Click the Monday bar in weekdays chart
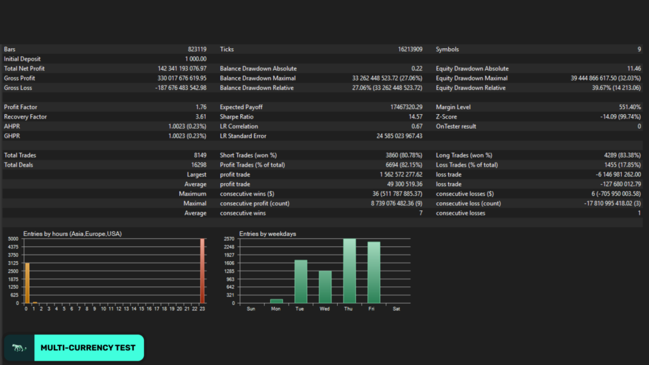649x365 pixels. 276,301
